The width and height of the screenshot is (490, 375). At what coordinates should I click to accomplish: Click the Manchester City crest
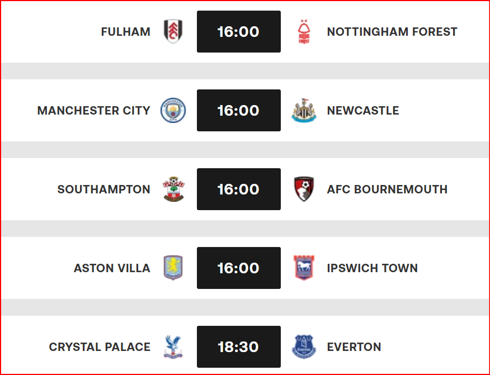coord(173,110)
